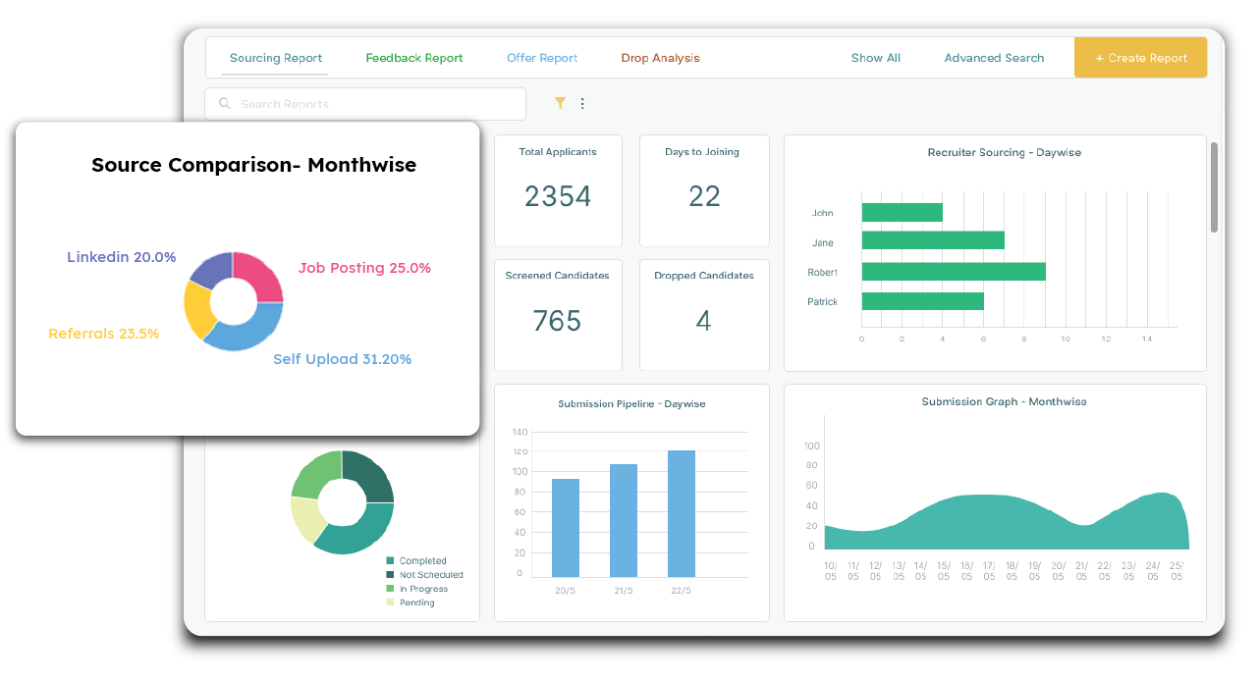
Task: Focus the Search Reports input field
Action: pos(373,104)
